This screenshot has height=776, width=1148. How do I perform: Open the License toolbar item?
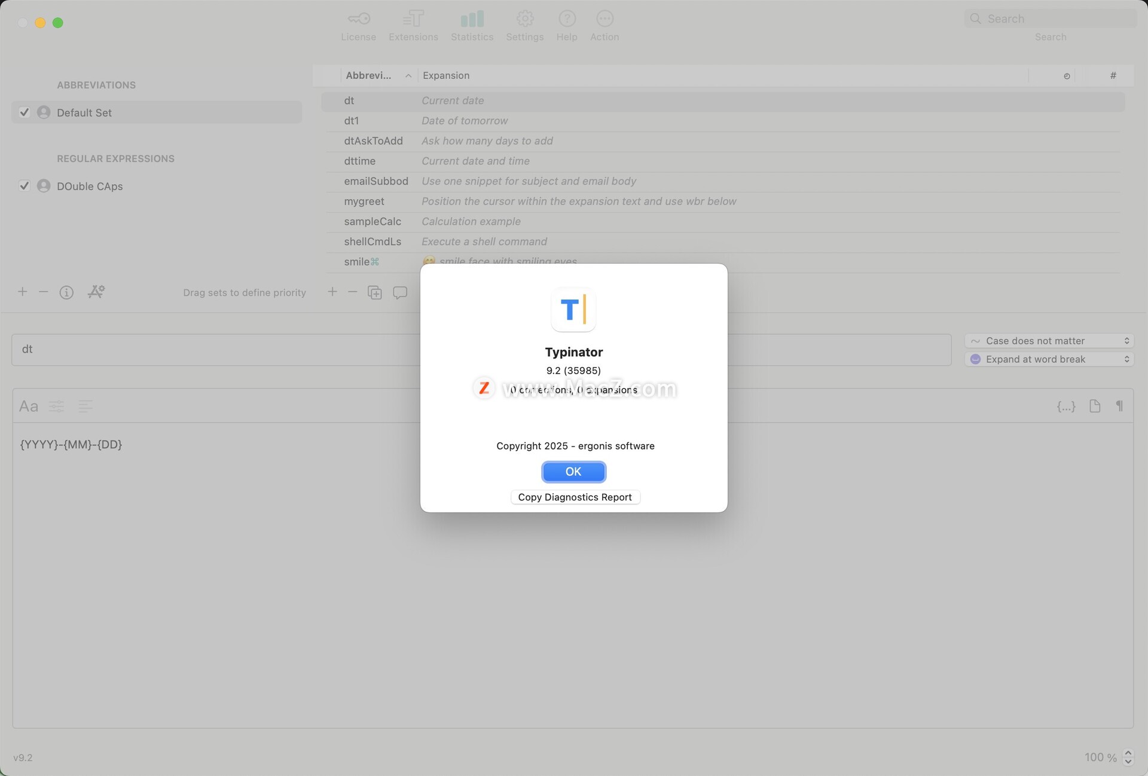[358, 26]
